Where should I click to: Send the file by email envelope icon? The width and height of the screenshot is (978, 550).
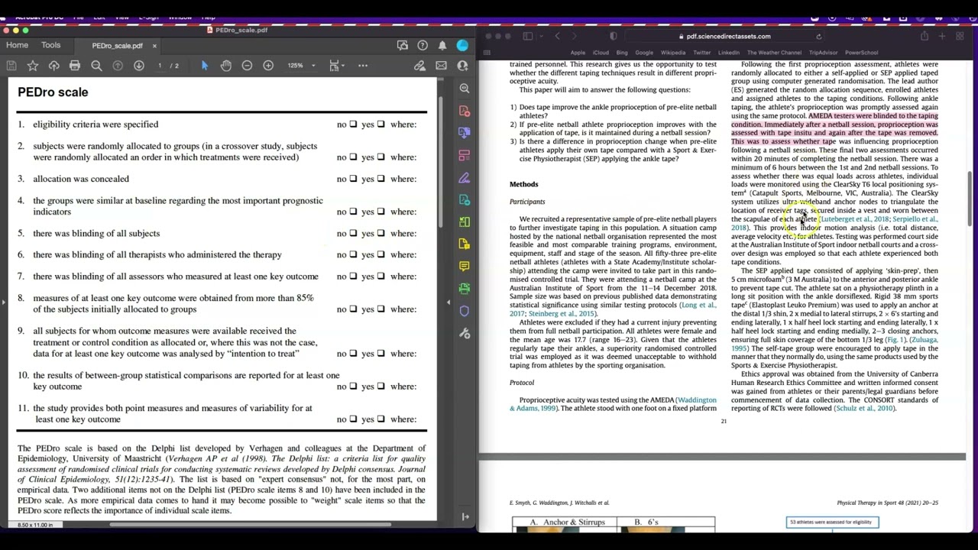pos(441,66)
